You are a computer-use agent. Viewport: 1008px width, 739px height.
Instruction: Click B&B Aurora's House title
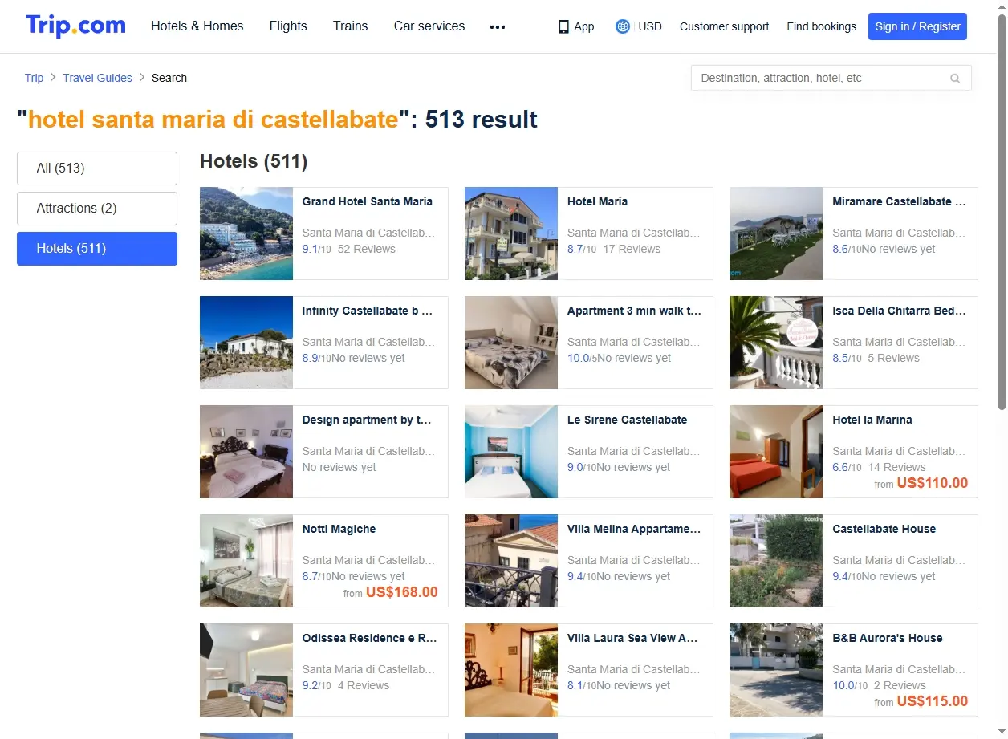point(888,638)
